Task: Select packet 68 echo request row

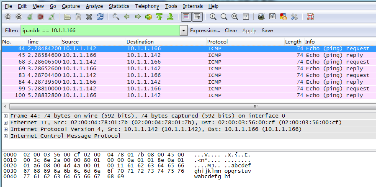Action: tap(189, 62)
